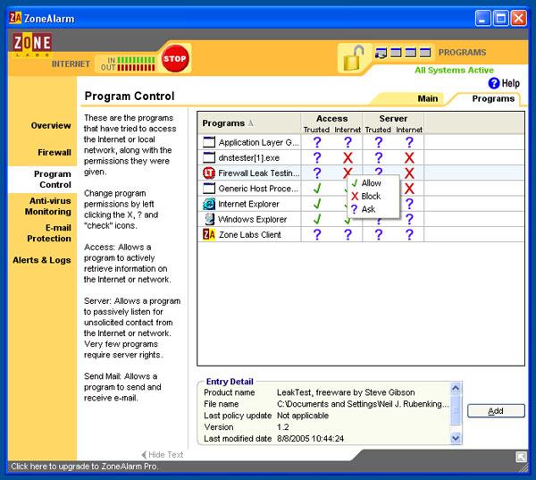Click the Zone Labs Client ZA icon
Screen dimensions: 536x480
point(209,235)
